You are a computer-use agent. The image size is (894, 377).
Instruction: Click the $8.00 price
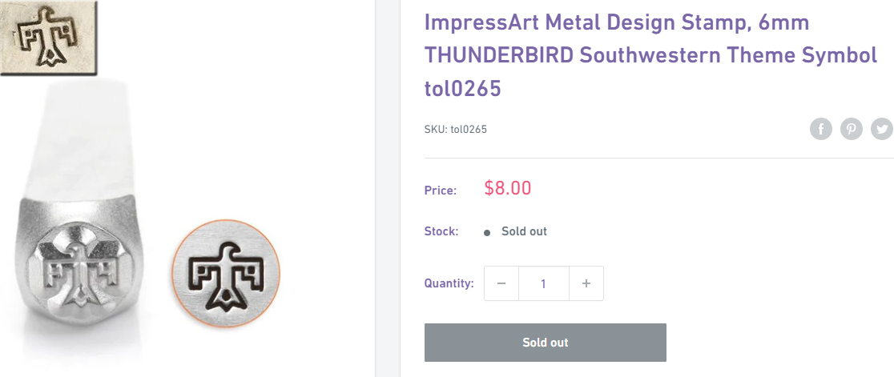507,188
